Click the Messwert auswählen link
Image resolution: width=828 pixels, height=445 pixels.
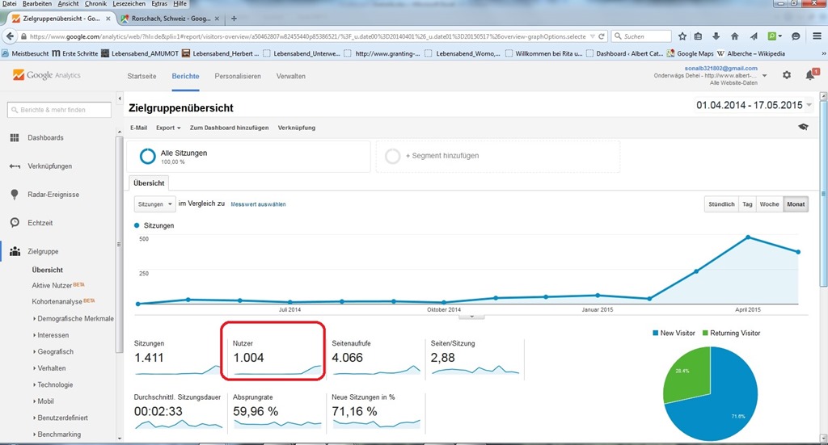pyautogui.click(x=258, y=204)
